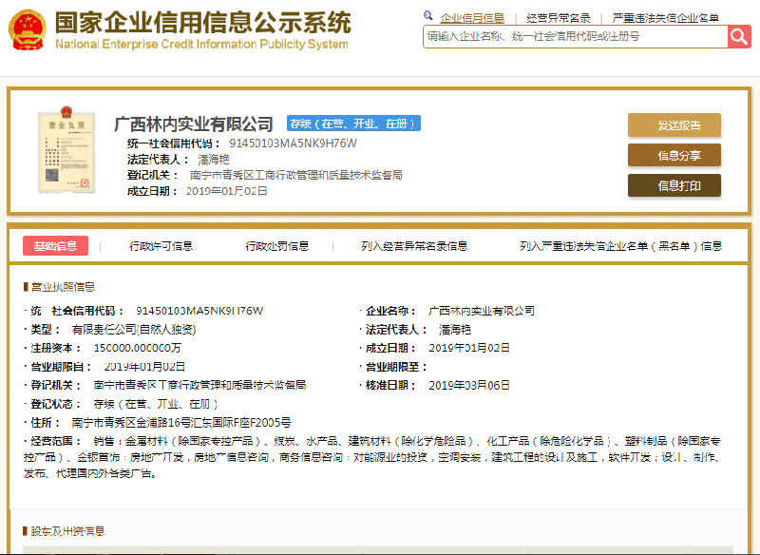Switch to the 行政处罚信息 tab

tap(277, 246)
